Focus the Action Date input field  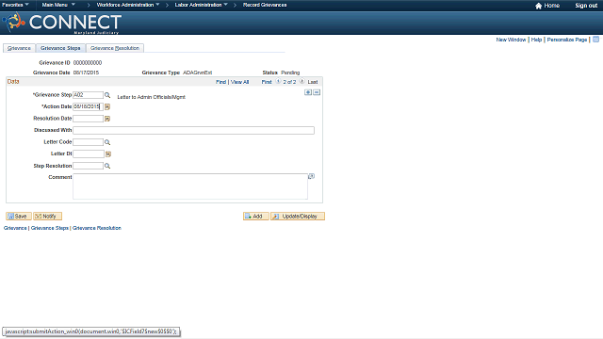click(88, 106)
